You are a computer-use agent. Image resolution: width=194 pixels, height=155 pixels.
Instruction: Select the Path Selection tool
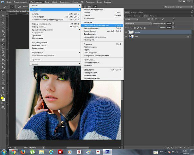[x=3, y=80]
